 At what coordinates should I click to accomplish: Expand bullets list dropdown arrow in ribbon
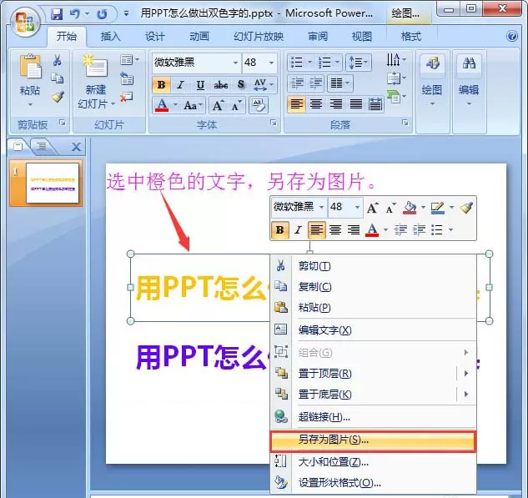[x=309, y=63]
